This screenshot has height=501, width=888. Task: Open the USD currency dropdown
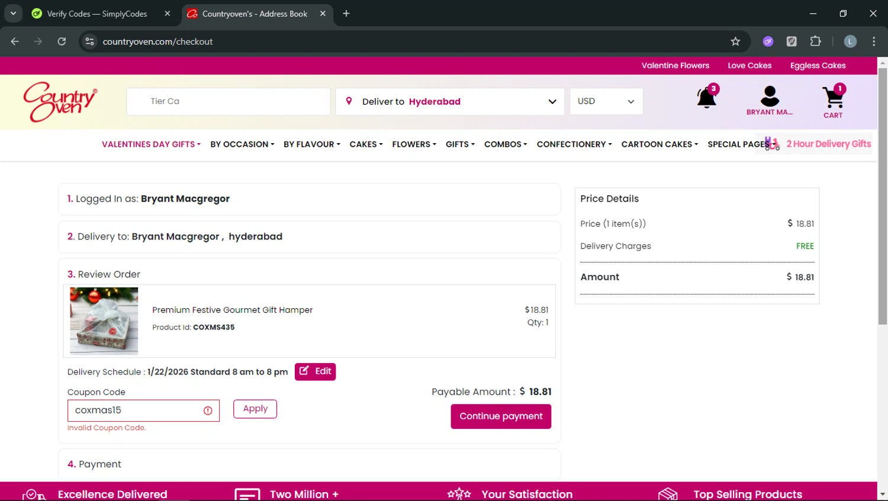coord(606,102)
